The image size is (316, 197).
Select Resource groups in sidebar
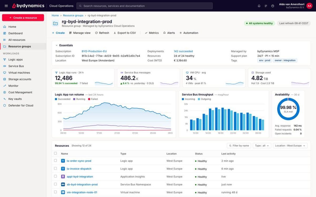pos(23,46)
